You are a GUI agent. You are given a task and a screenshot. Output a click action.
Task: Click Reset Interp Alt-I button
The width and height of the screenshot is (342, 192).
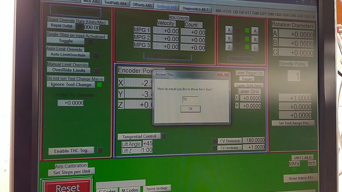301,178
